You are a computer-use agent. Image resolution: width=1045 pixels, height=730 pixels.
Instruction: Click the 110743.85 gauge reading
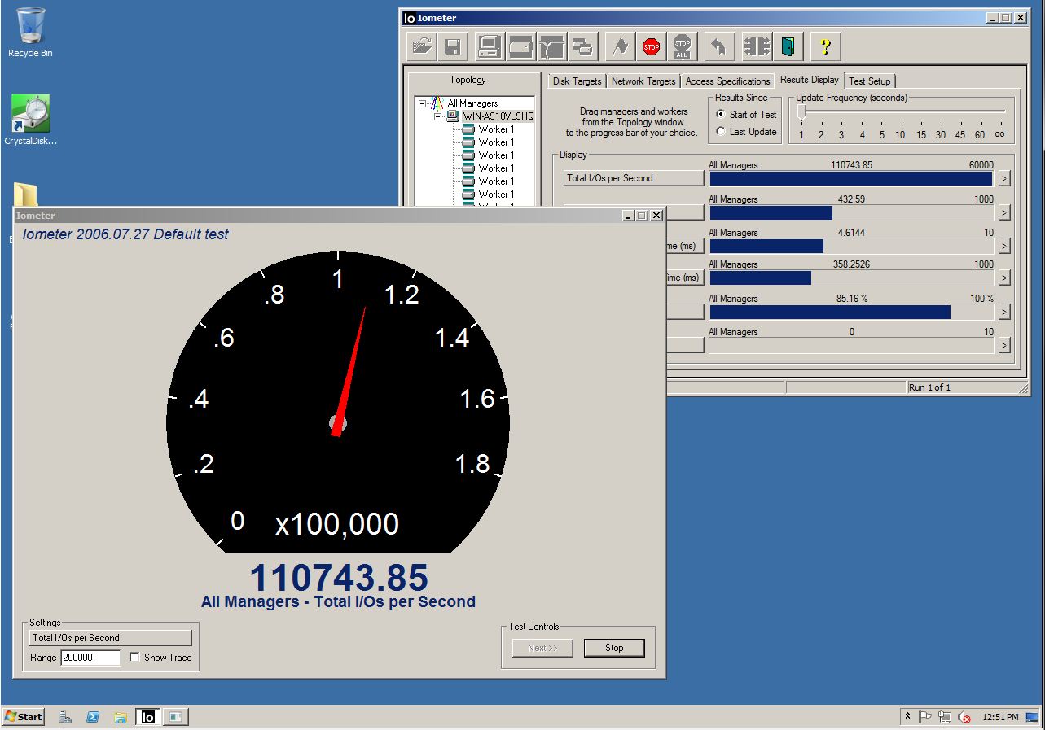click(x=338, y=578)
